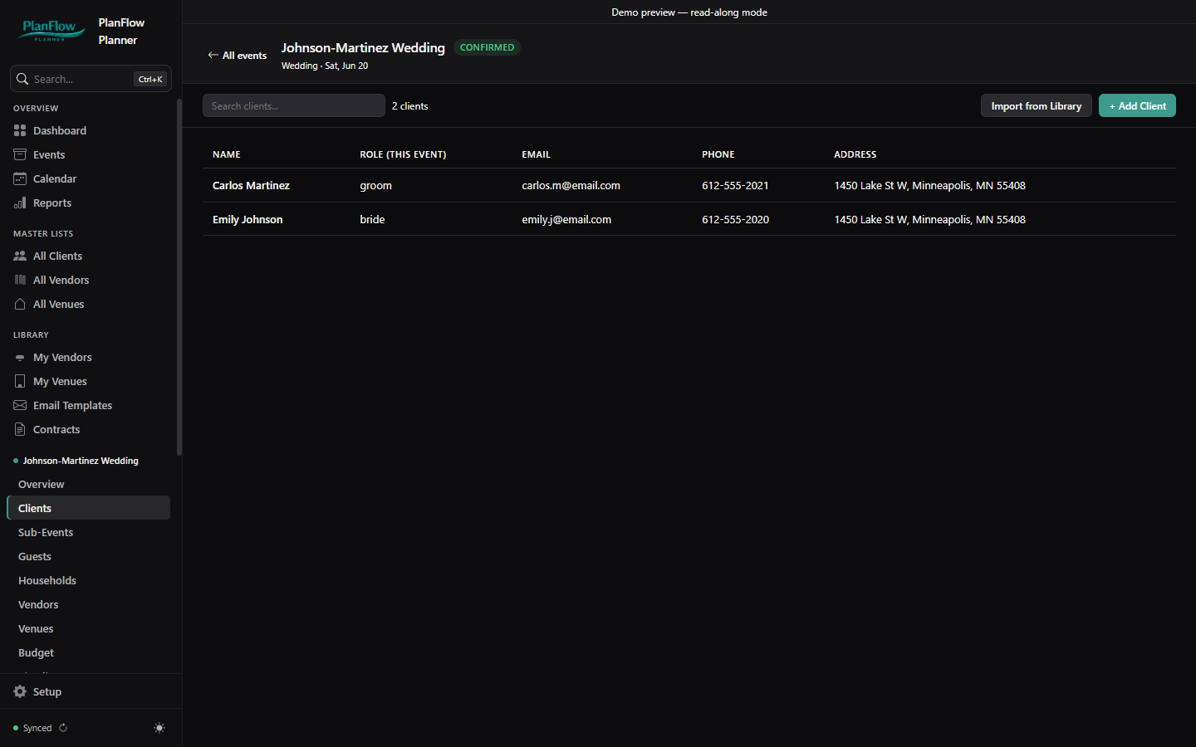The width and height of the screenshot is (1196, 747).
Task: Open the Emily Johnson client row
Action: (689, 219)
